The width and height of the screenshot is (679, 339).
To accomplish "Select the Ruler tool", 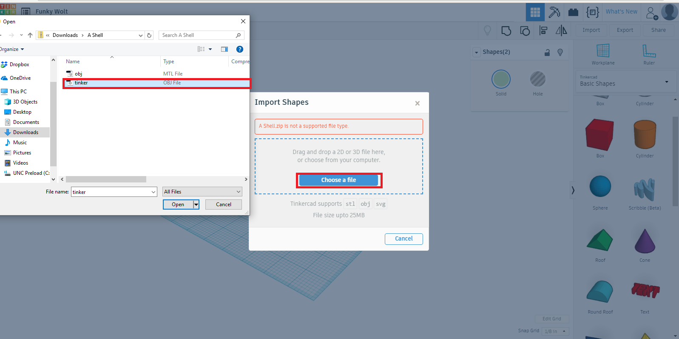I will [x=649, y=54].
